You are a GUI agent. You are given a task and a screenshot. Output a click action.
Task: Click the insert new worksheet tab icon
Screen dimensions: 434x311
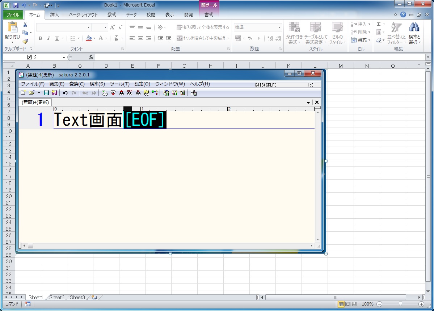pos(94,297)
